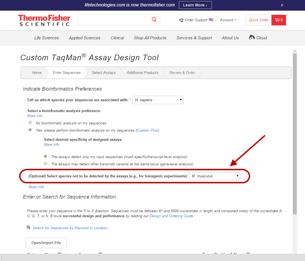The height and width of the screenshot is (261, 305).
Task: Click into the header search input field
Action: click(x=113, y=20)
